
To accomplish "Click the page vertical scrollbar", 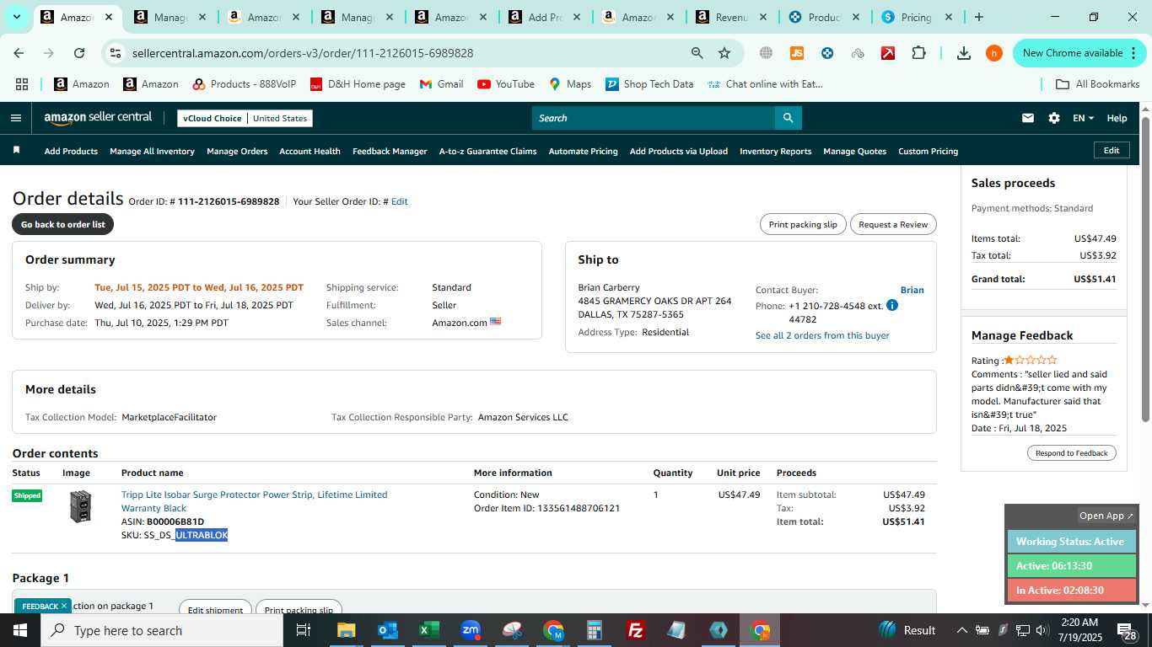I will click(1146, 270).
